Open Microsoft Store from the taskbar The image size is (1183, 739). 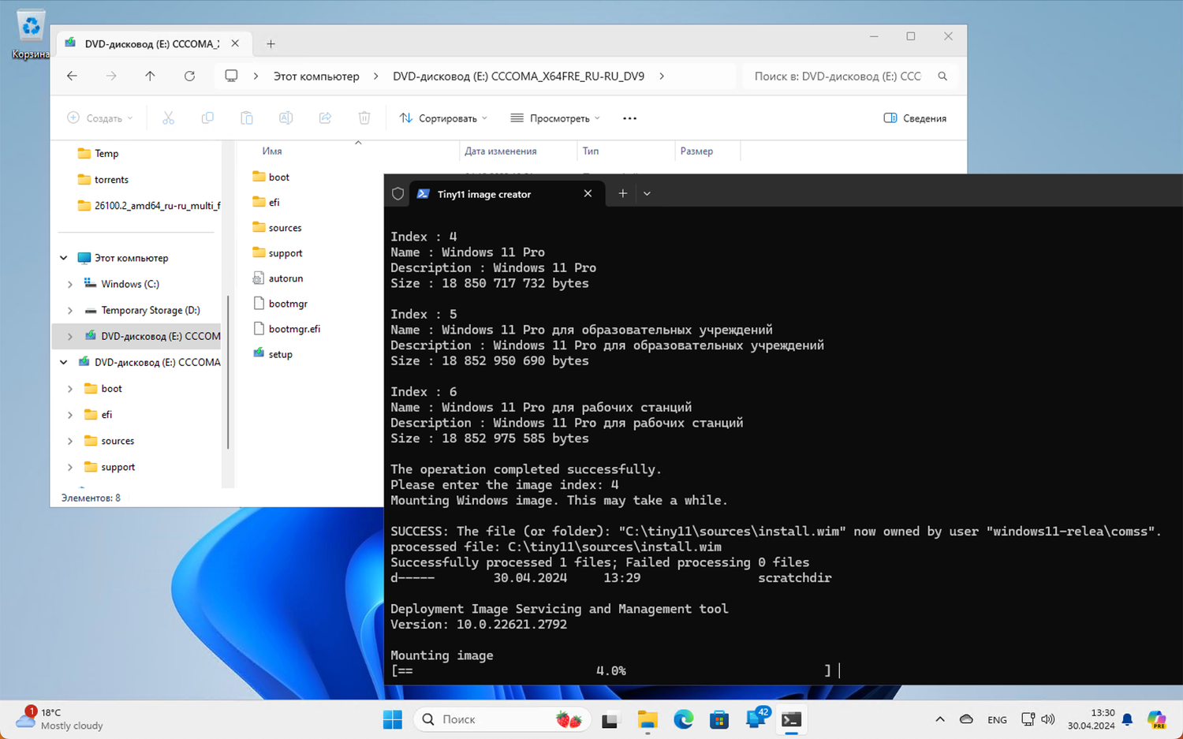719,719
